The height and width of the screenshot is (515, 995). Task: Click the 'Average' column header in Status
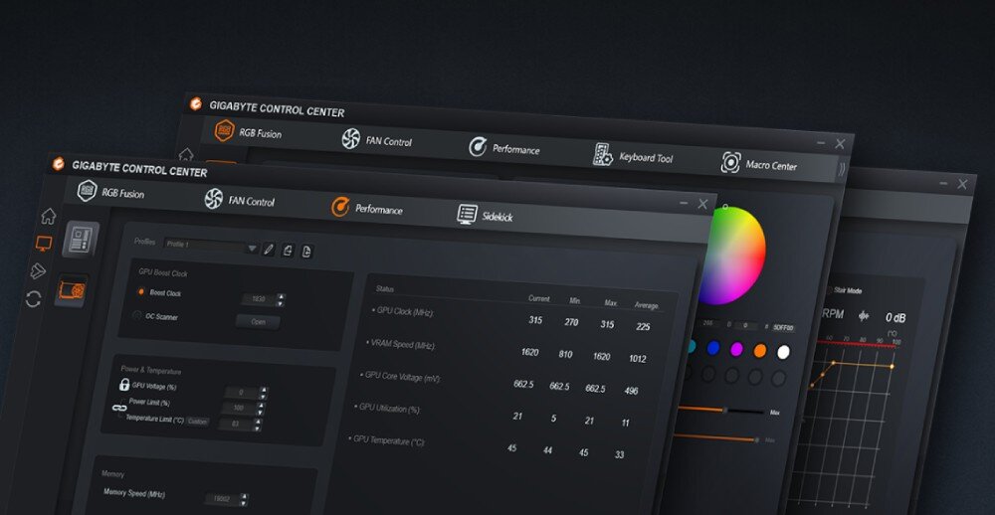(647, 305)
